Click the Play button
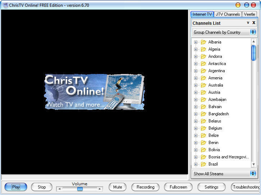 pos(16,187)
